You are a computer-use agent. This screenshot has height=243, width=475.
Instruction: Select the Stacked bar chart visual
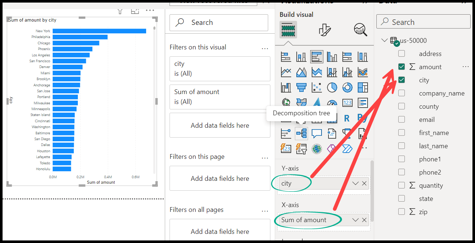tap(286, 57)
